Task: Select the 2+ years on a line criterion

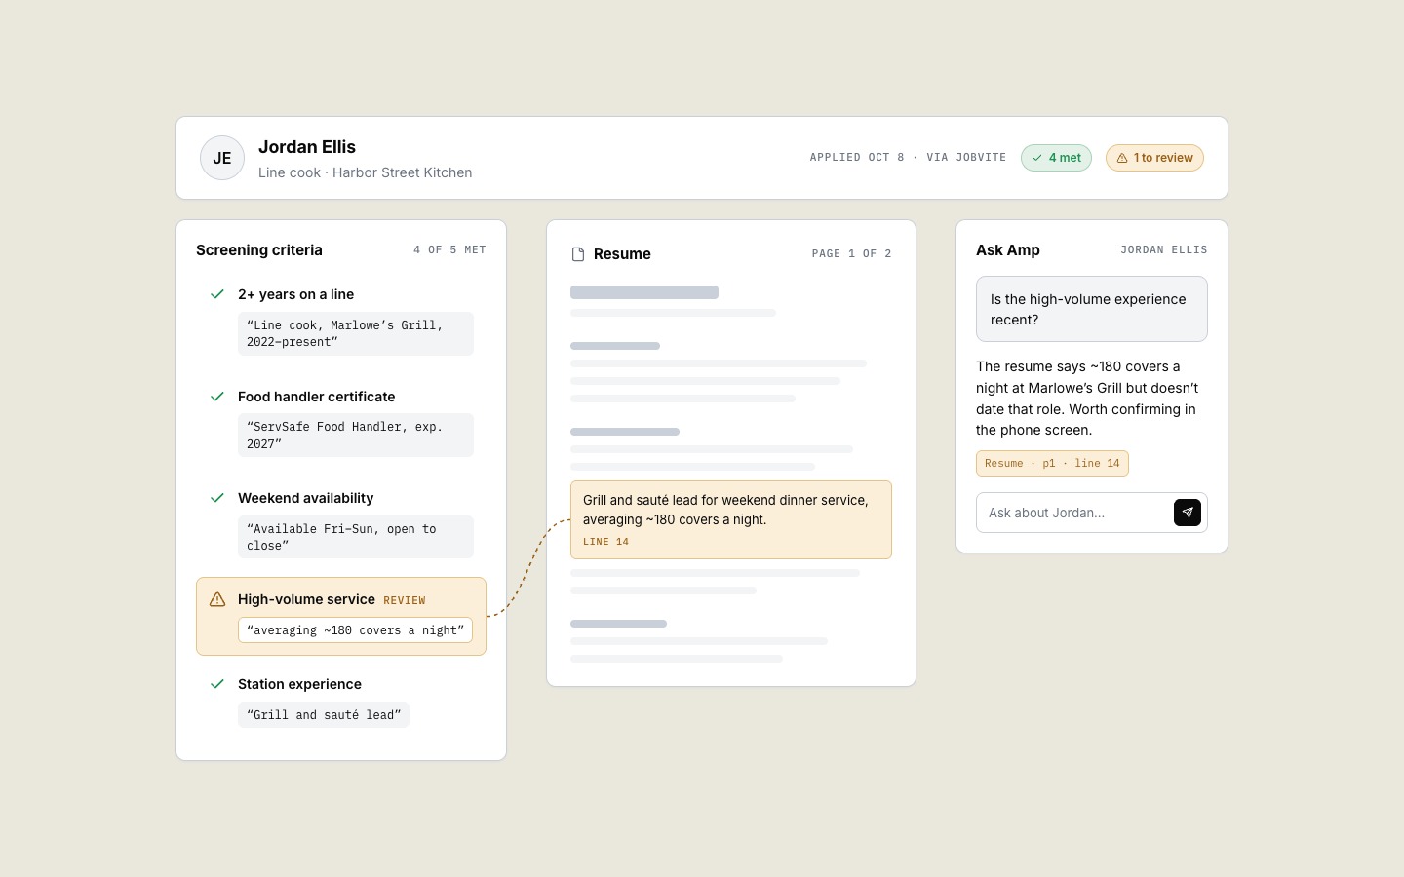Action: pos(295,294)
